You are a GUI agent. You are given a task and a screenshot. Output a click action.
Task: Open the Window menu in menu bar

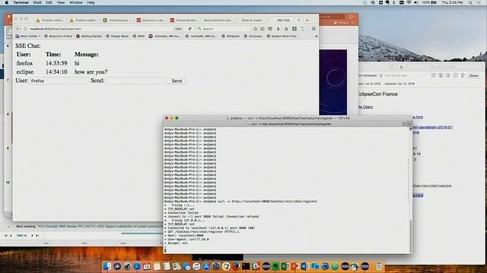coord(76,2)
